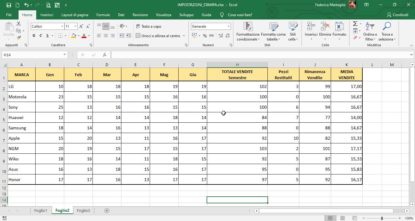Select column header H
This screenshot has height=221, width=415.
(237, 65)
